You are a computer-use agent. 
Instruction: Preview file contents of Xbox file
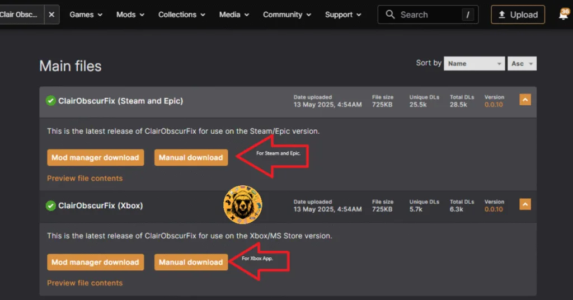85,283
